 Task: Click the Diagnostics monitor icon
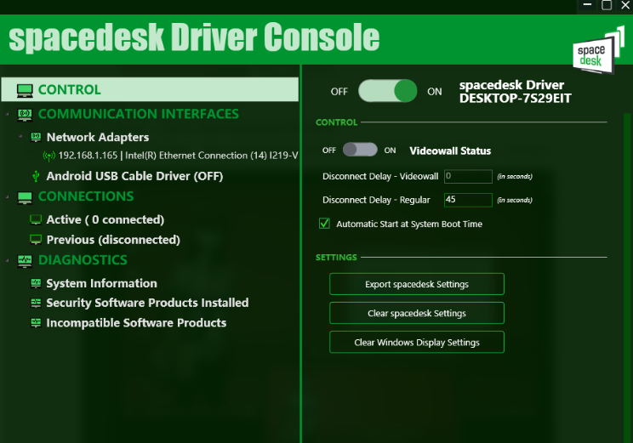tap(24, 260)
